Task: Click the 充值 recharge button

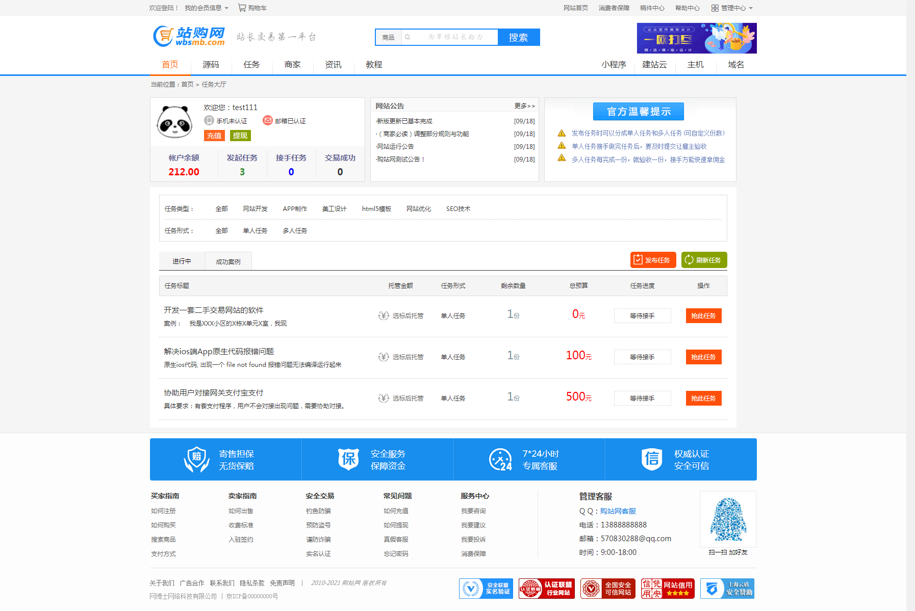Action: pos(214,136)
